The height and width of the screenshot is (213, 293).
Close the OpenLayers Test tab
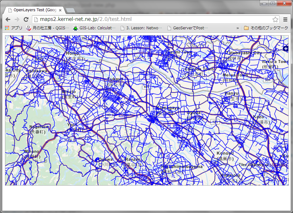[60, 10]
